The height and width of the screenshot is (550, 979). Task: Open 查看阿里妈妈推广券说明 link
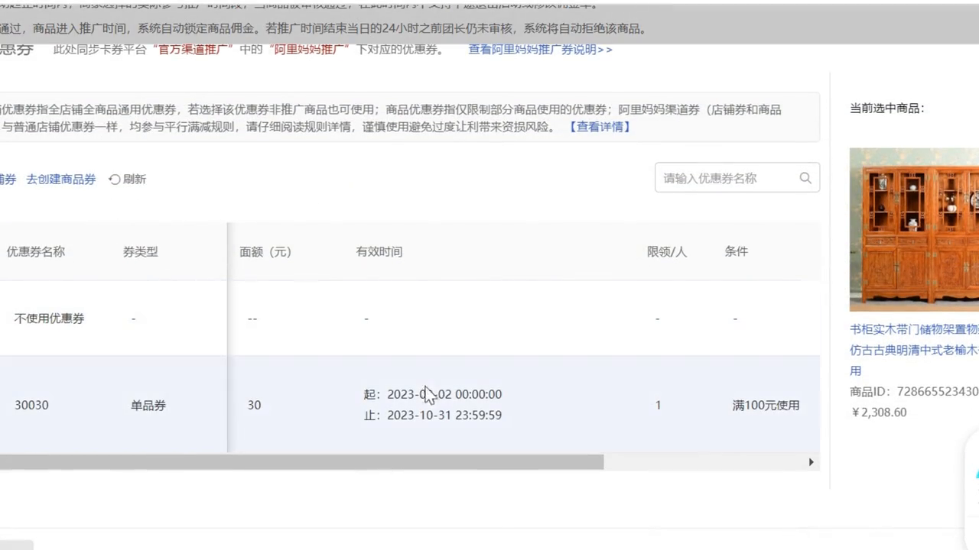[x=540, y=50]
